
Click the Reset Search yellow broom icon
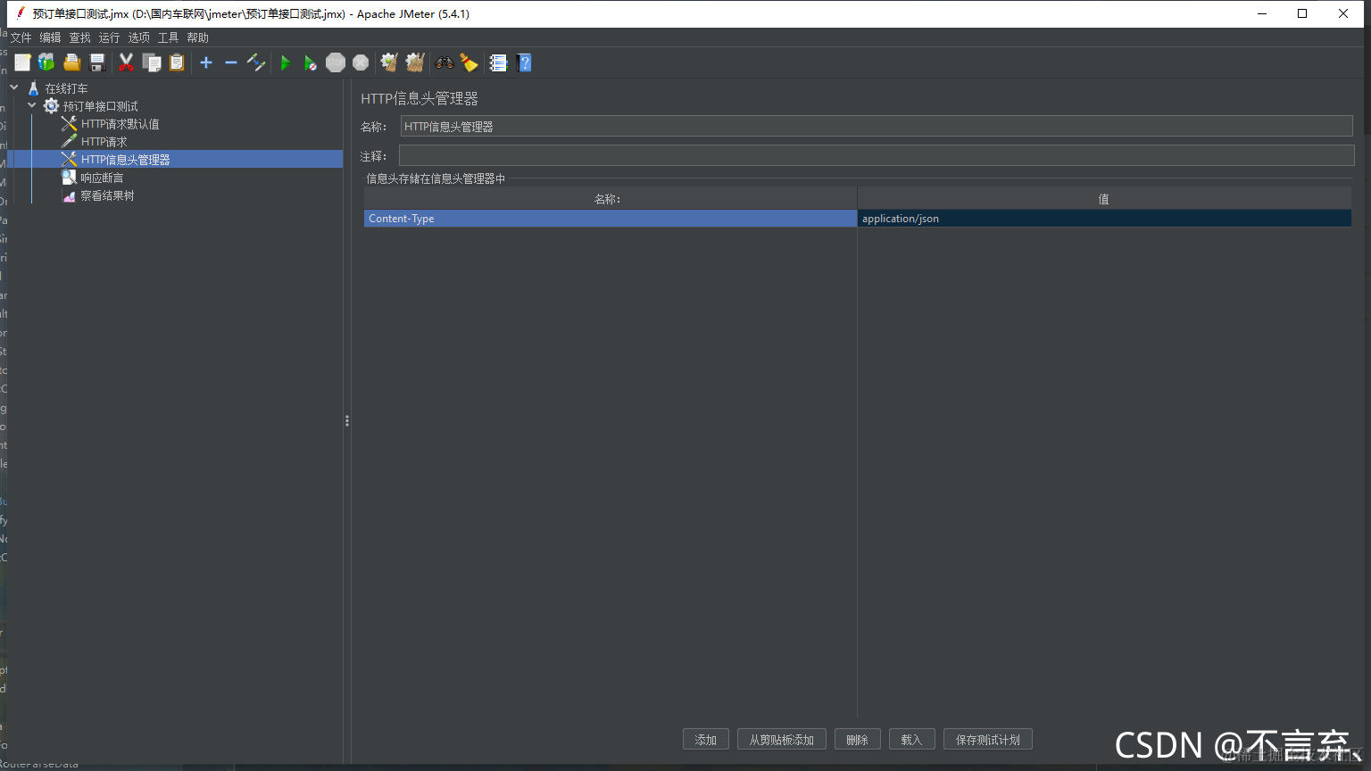(469, 62)
